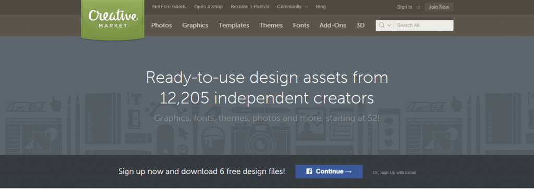Click the magnifying glass search icon
This screenshot has height=189, width=534.
coord(381,25)
